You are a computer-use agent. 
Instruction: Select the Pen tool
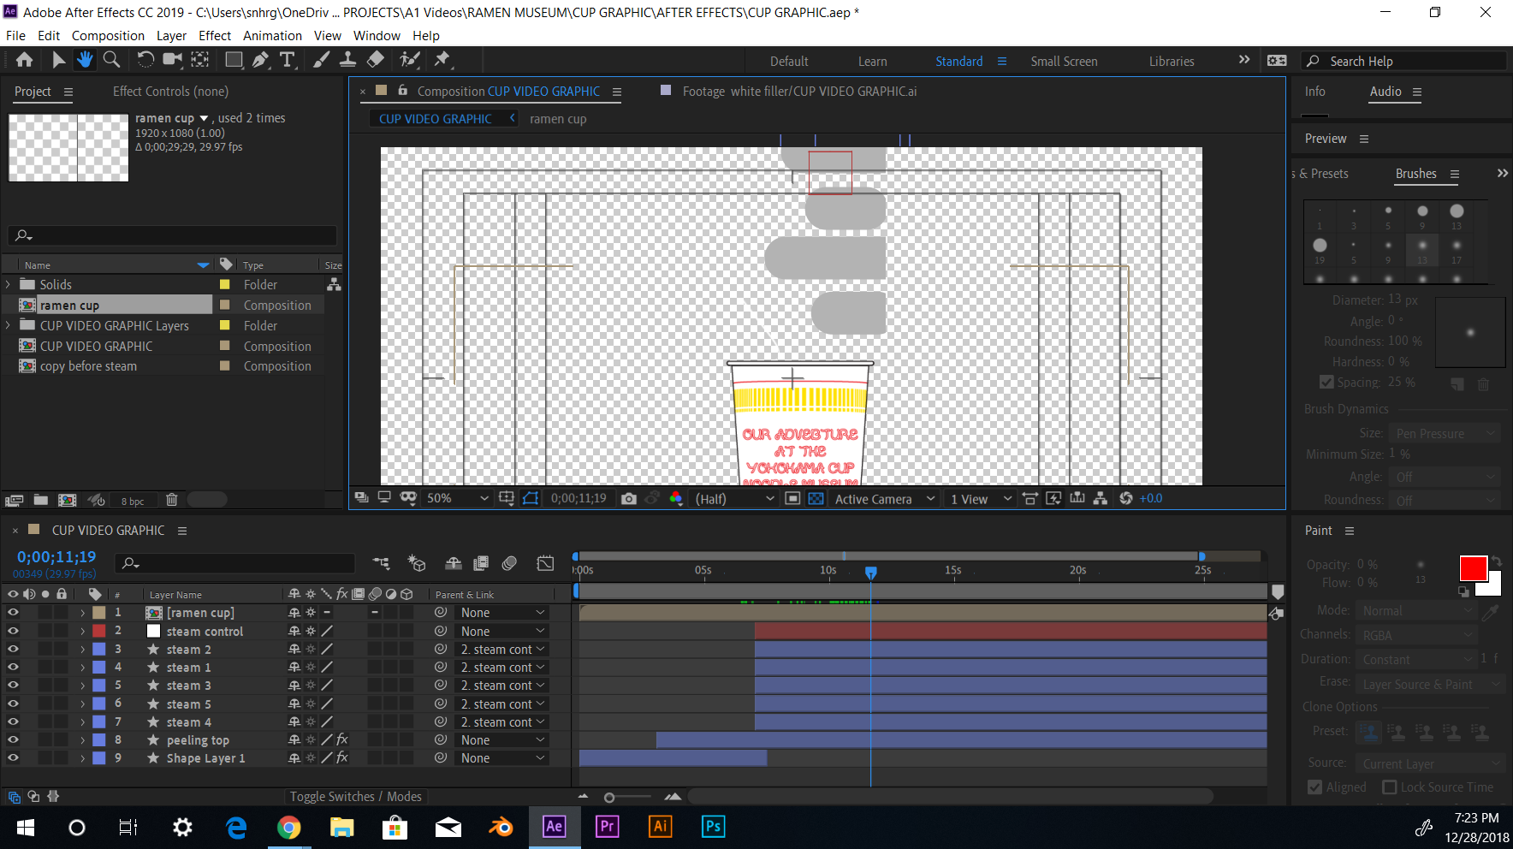click(x=260, y=60)
